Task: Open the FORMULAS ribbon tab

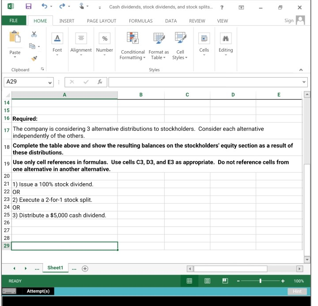Action: pos(140,21)
